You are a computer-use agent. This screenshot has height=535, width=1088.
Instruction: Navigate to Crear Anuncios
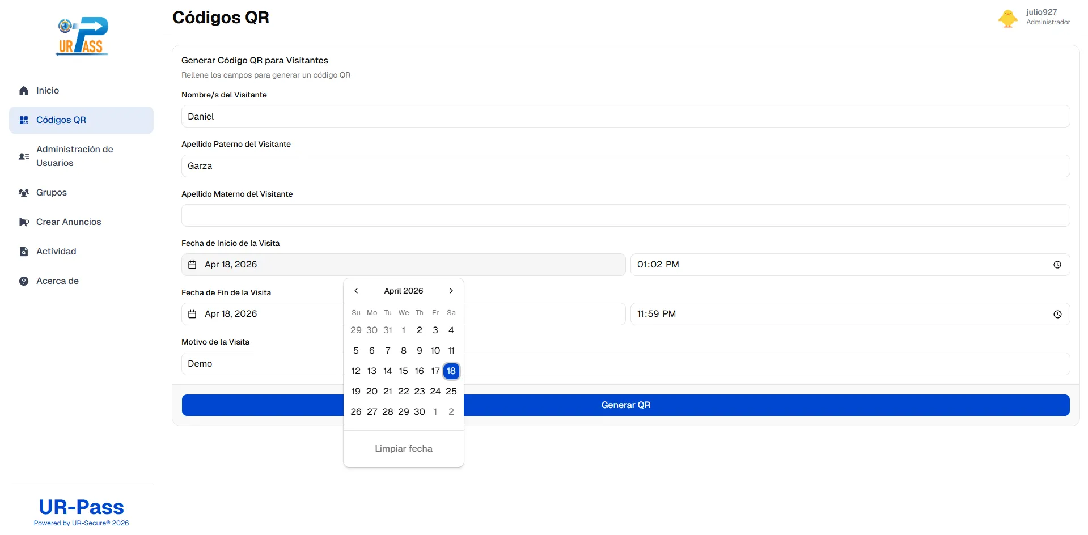81,222
